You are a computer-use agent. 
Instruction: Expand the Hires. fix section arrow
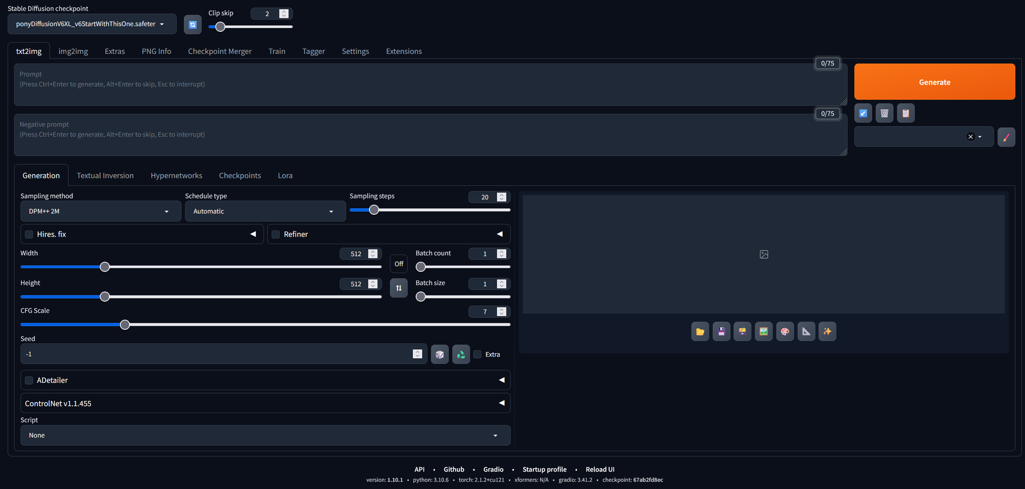click(253, 234)
